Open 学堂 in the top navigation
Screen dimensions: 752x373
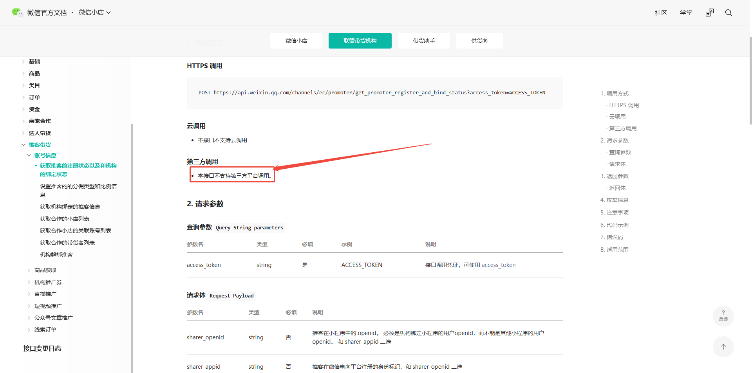pyautogui.click(x=686, y=13)
